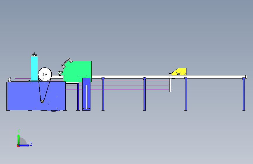Pick the large white pulley wheel
This screenshot has height=164, width=253.
45,74
